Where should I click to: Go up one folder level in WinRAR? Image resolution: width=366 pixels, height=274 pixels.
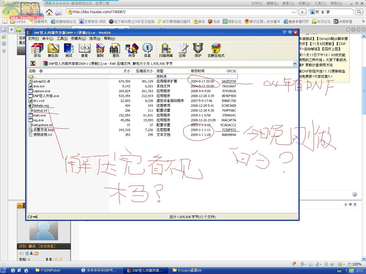(x=33, y=63)
